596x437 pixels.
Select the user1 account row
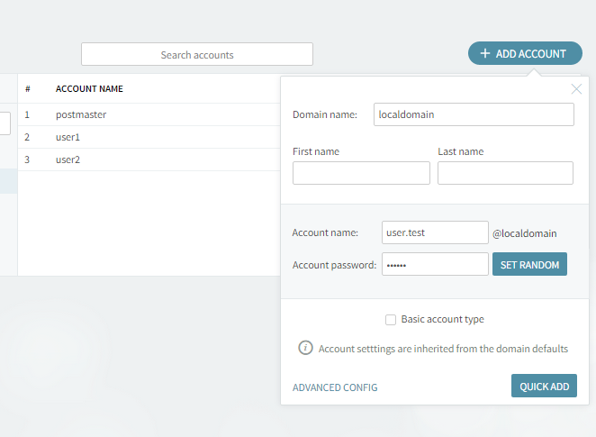click(x=68, y=138)
